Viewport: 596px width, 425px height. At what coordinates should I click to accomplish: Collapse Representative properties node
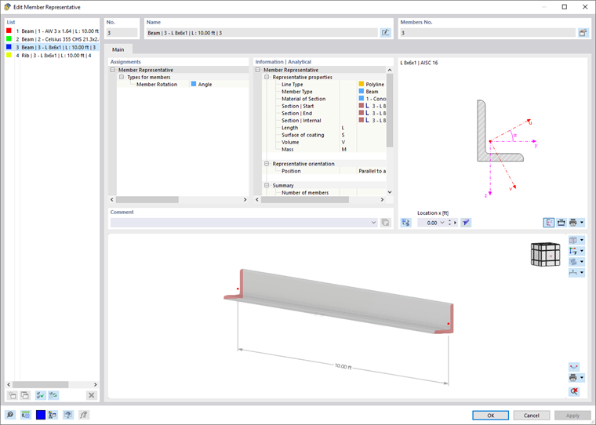[267, 77]
